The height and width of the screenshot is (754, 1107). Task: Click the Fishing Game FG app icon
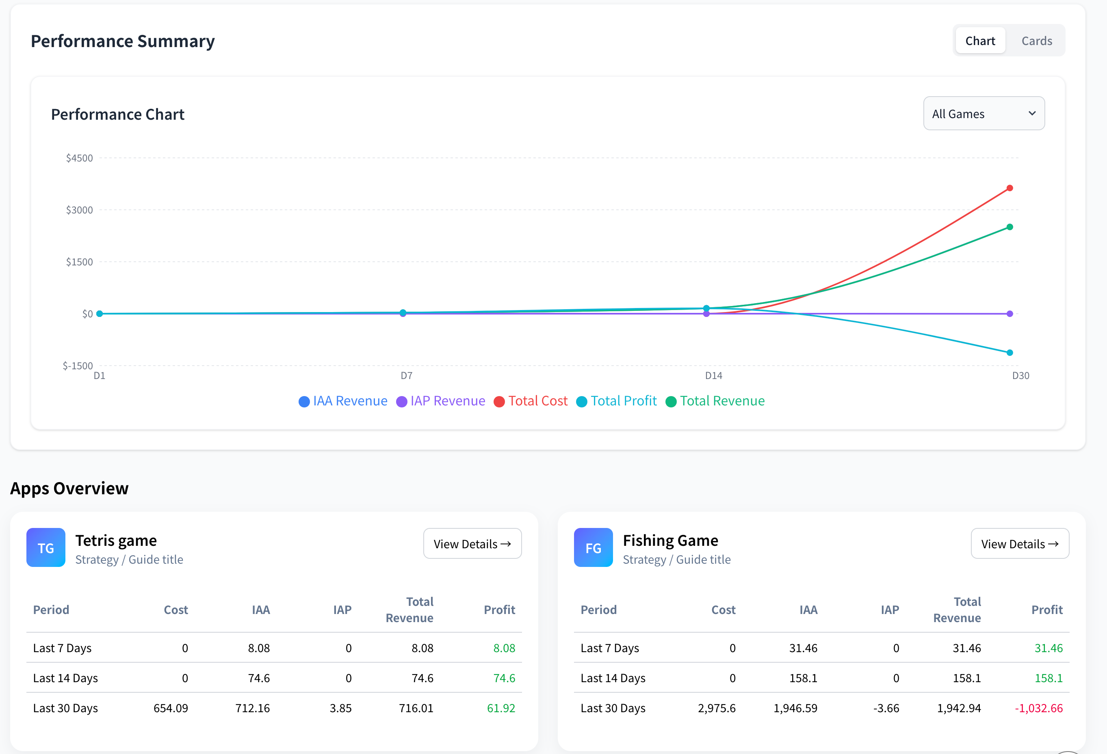pyautogui.click(x=593, y=547)
